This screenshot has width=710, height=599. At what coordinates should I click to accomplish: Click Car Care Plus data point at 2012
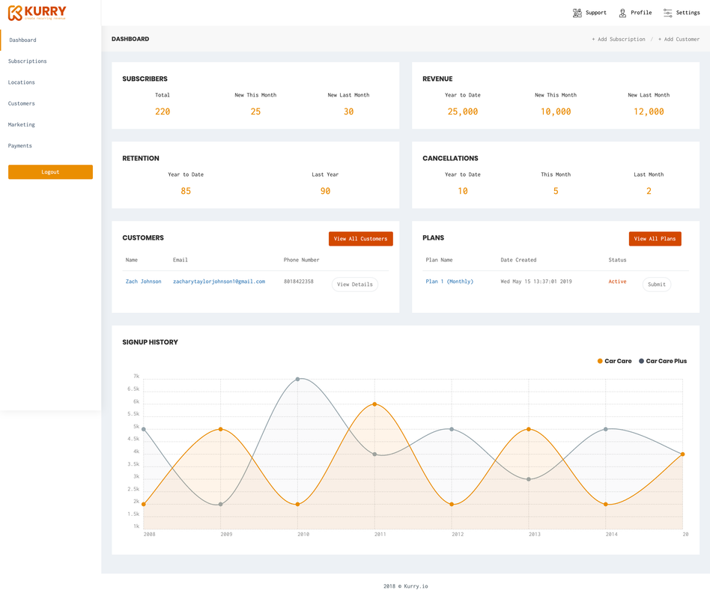(x=452, y=429)
